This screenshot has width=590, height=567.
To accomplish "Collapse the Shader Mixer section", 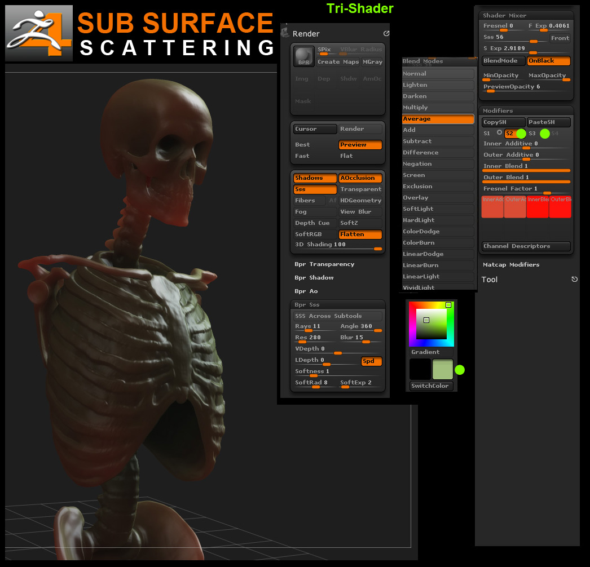I will pos(504,15).
